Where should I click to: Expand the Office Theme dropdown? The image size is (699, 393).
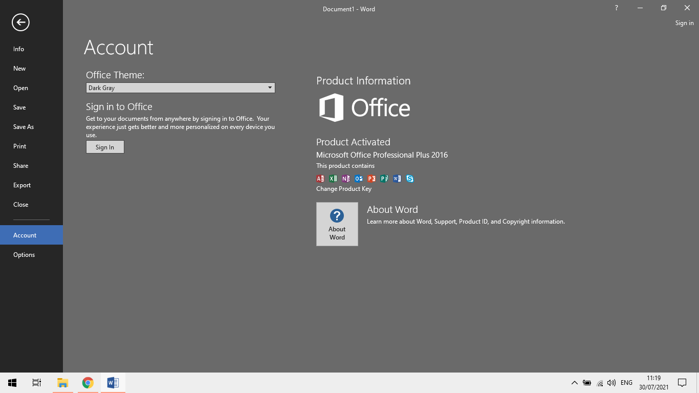coord(181,88)
